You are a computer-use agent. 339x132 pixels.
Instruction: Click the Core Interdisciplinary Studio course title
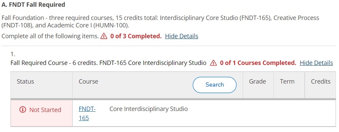click(149, 109)
